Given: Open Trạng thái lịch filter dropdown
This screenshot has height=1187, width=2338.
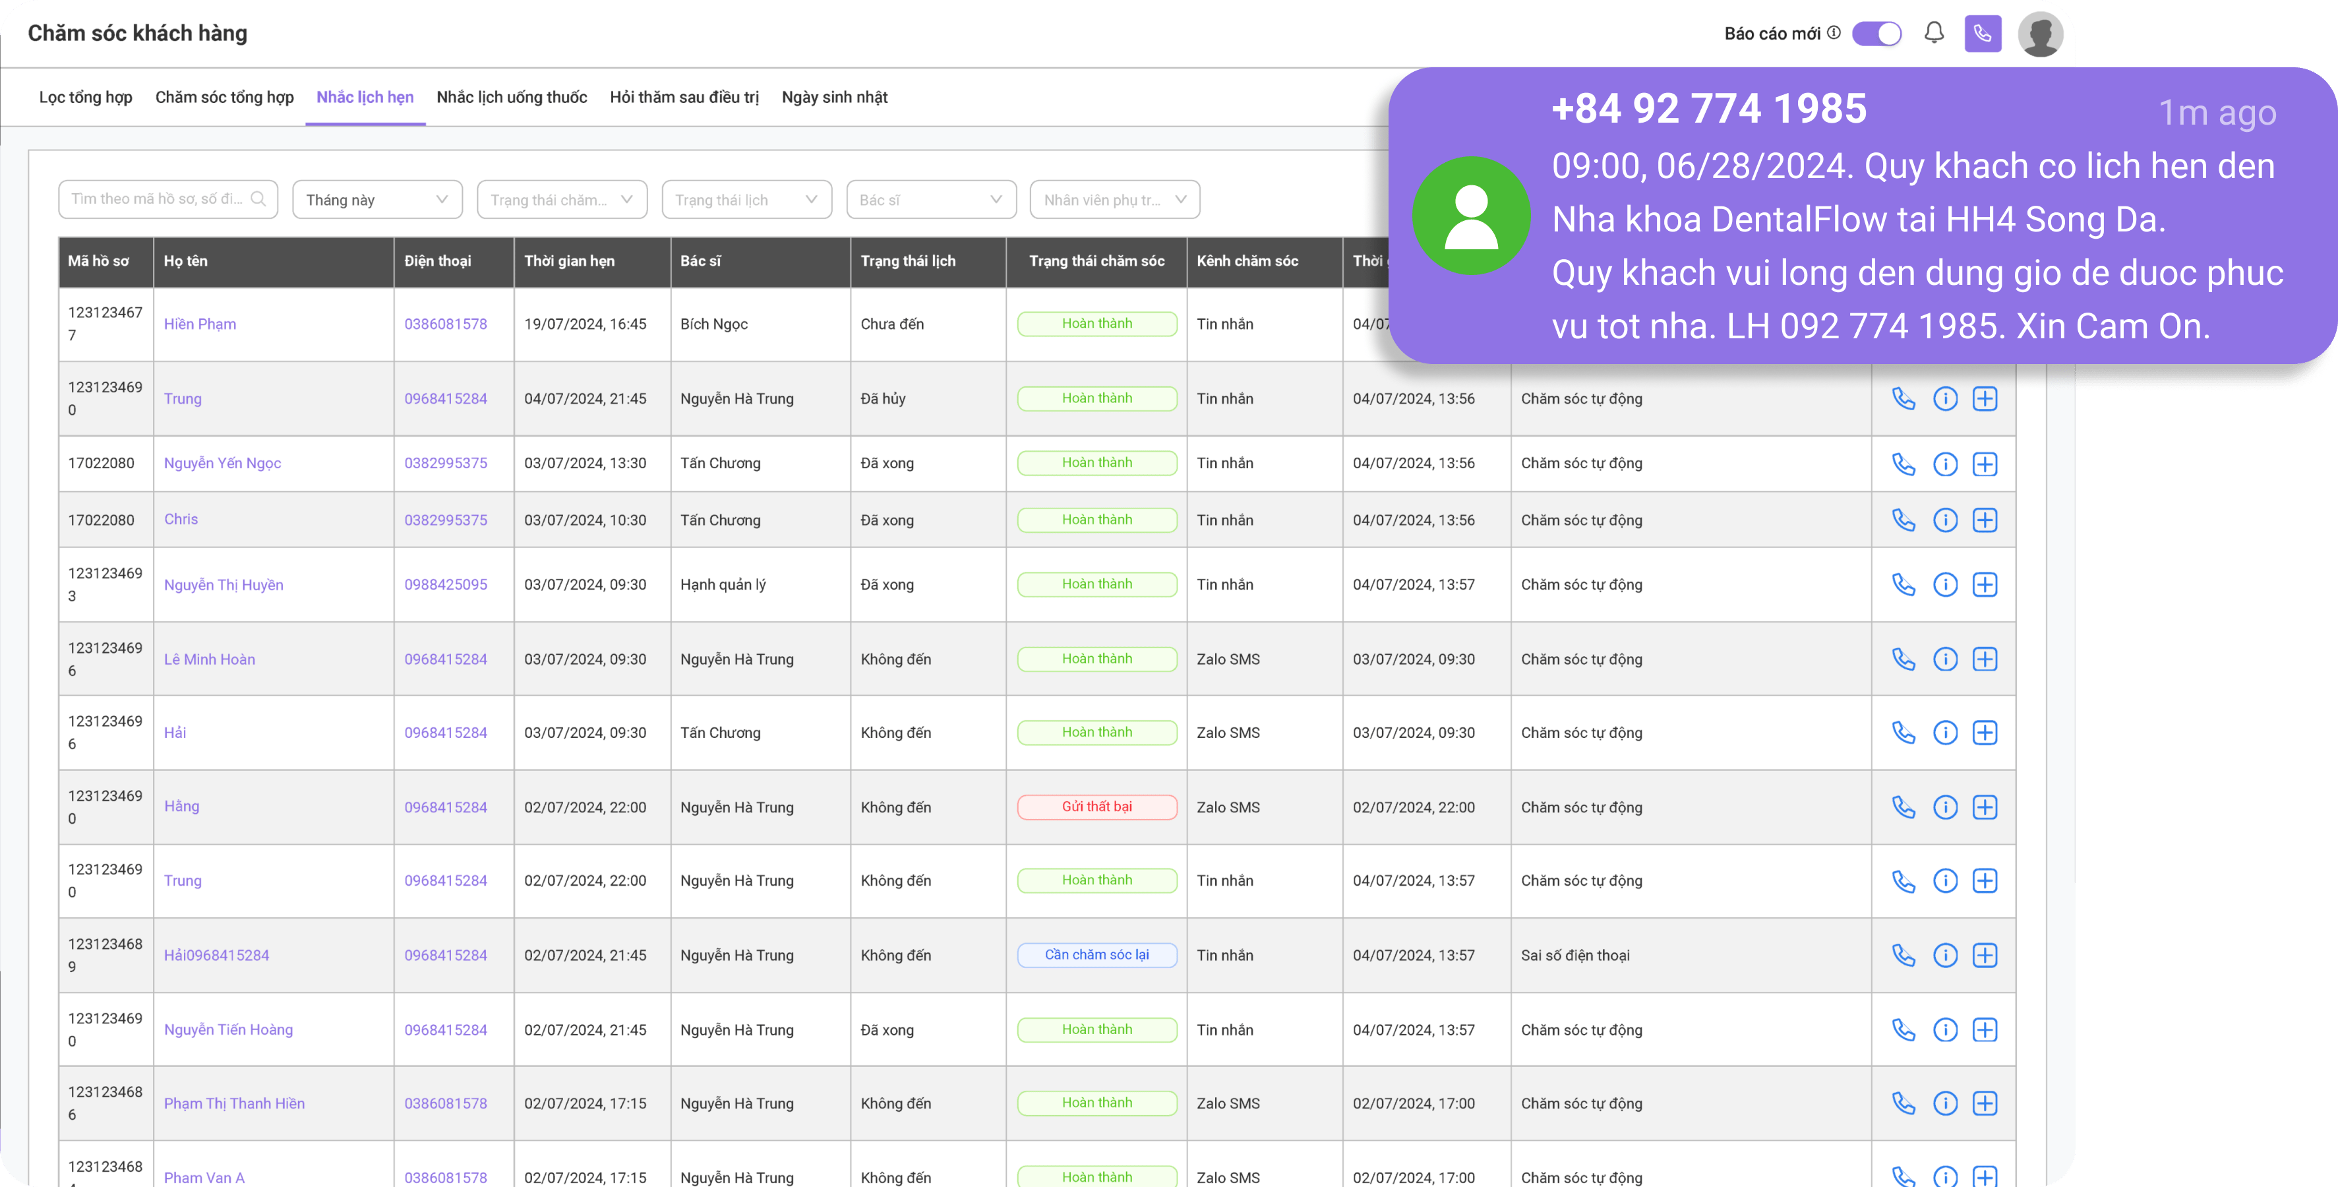Looking at the screenshot, I should tap(746, 200).
